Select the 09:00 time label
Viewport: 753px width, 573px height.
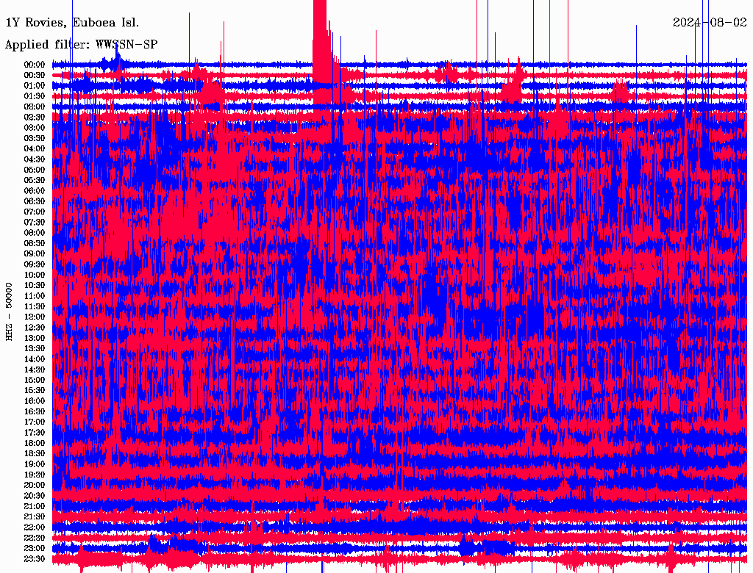tap(35, 254)
